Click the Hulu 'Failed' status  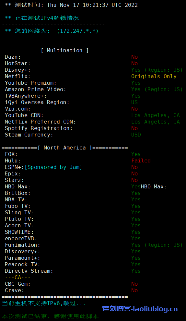click(x=141, y=160)
